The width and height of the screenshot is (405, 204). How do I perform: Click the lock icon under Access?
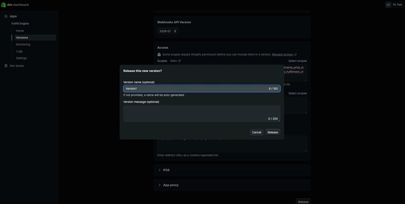[159, 54]
